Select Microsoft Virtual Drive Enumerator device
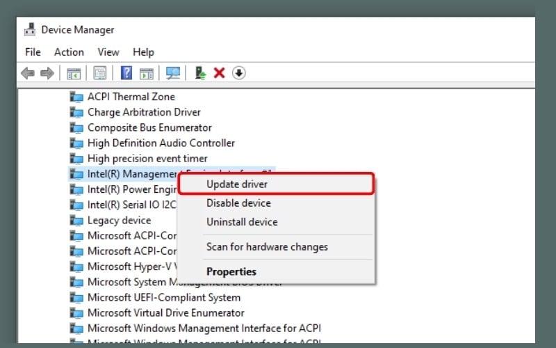Image resolution: width=556 pixels, height=348 pixels. click(165, 313)
